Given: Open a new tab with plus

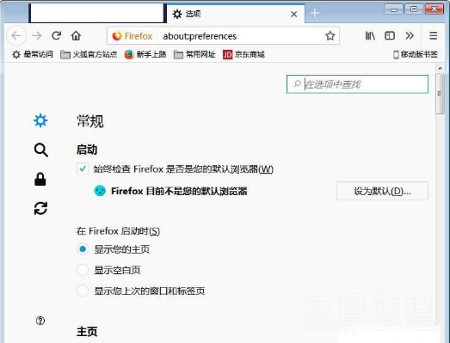Looking at the screenshot, I should [x=315, y=13].
